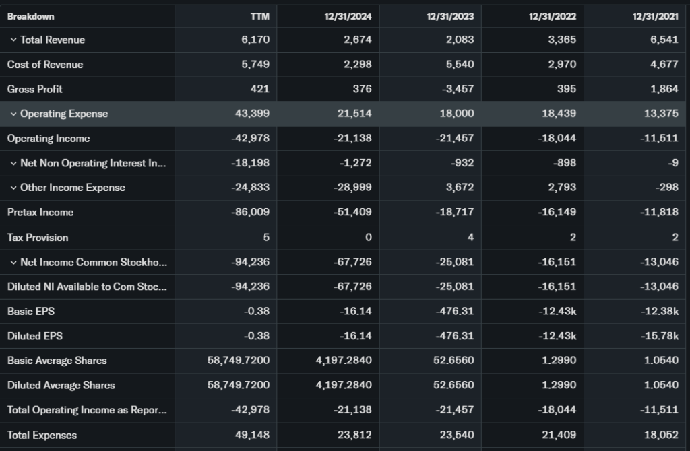Expand Net Non Operating Interest chevron
690x451 pixels.
[x=13, y=164]
